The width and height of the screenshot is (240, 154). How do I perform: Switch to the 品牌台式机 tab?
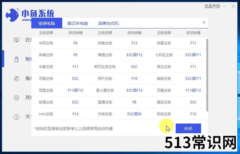click(x=108, y=23)
